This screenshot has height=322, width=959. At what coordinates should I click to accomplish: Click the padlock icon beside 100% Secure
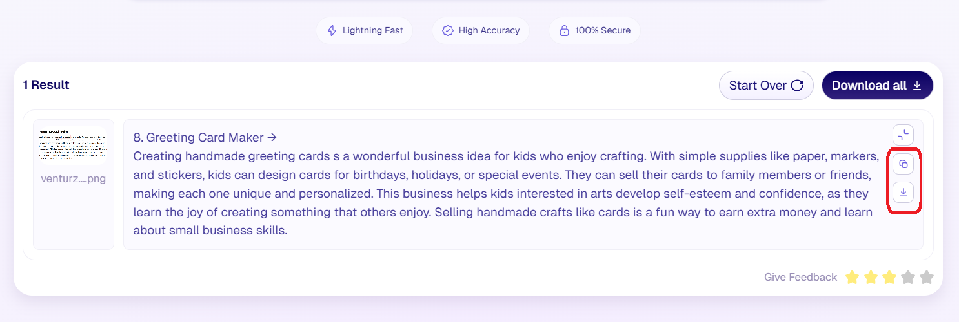click(x=565, y=30)
